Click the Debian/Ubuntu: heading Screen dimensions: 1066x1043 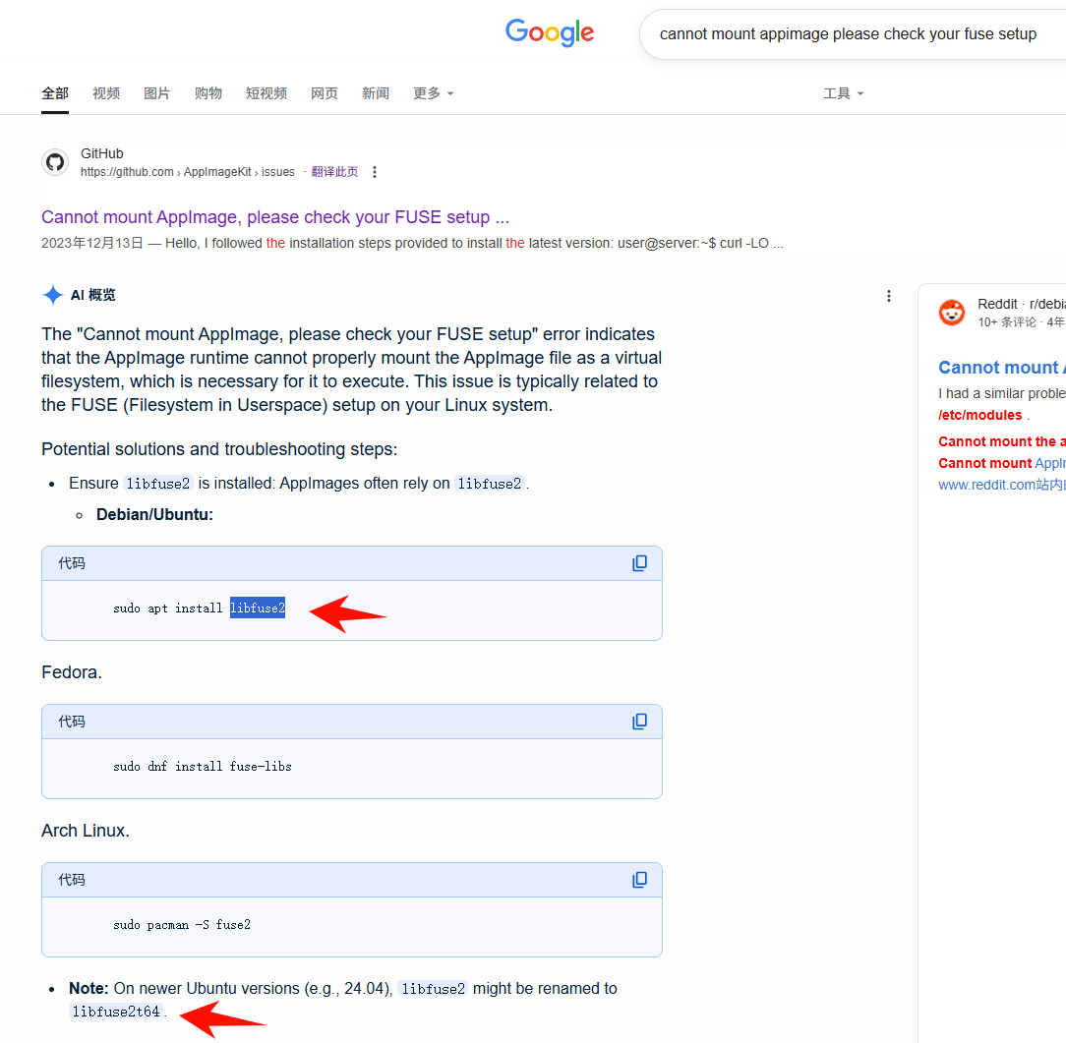click(x=155, y=514)
